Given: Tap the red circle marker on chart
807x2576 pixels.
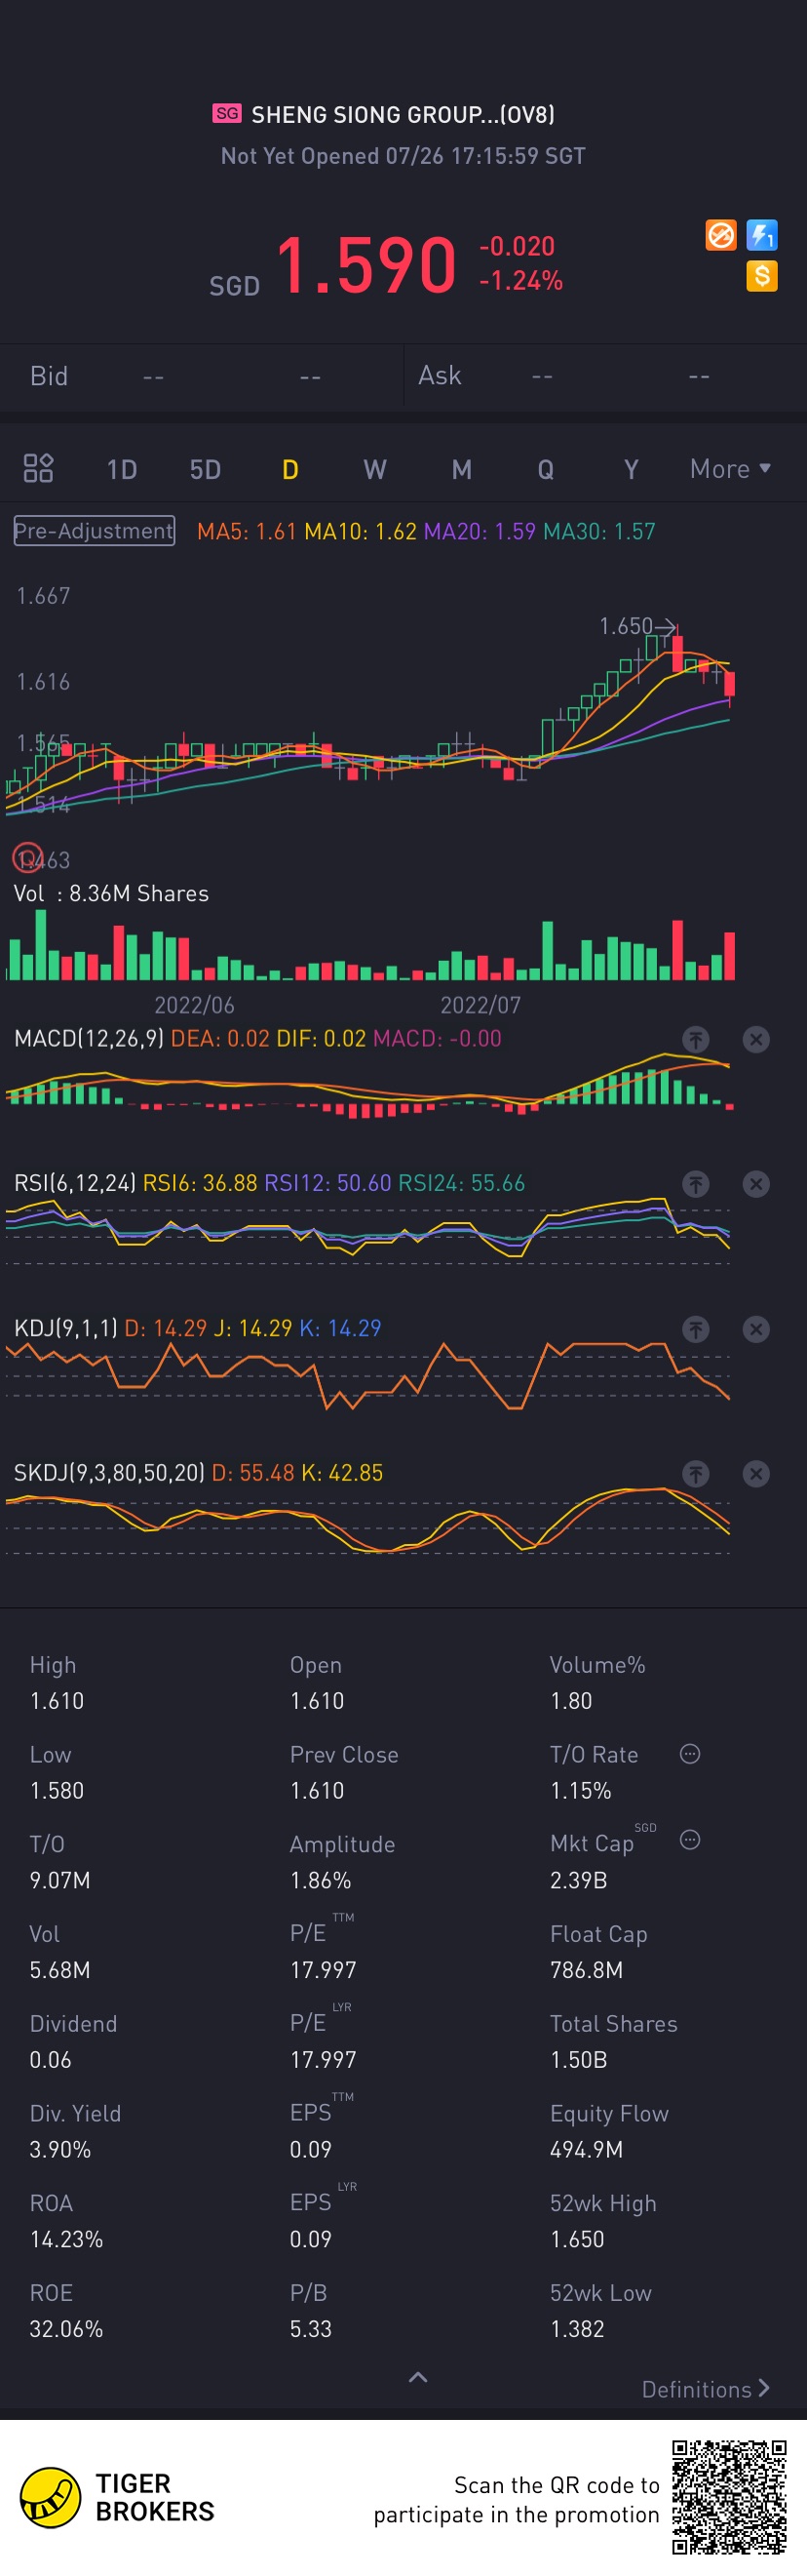Looking at the screenshot, I should click(27, 858).
